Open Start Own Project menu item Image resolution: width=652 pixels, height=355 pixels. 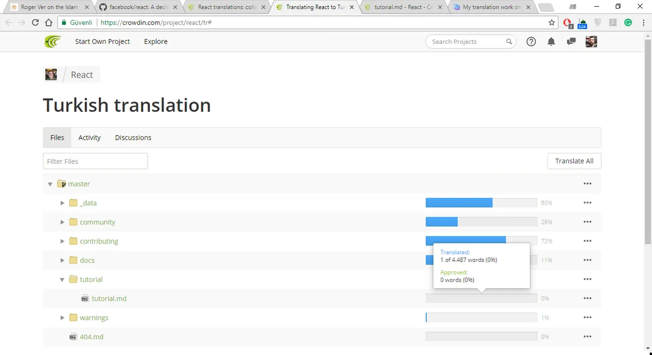click(x=102, y=42)
